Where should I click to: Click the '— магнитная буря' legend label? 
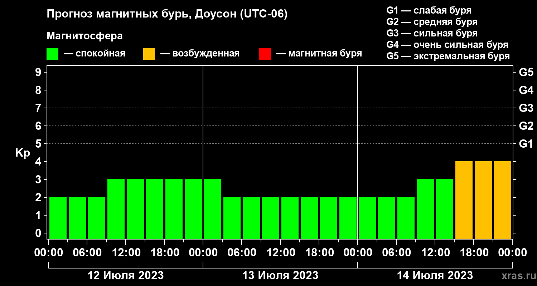pyautogui.click(x=319, y=54)
